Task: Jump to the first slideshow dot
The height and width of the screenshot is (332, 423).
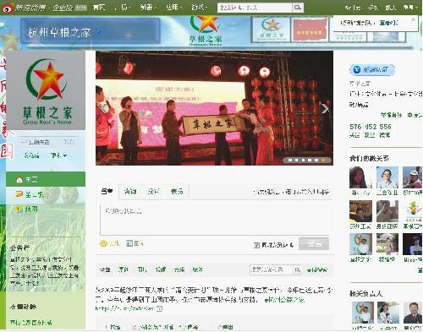Action: pyautogui.click(x=289, y=160)
